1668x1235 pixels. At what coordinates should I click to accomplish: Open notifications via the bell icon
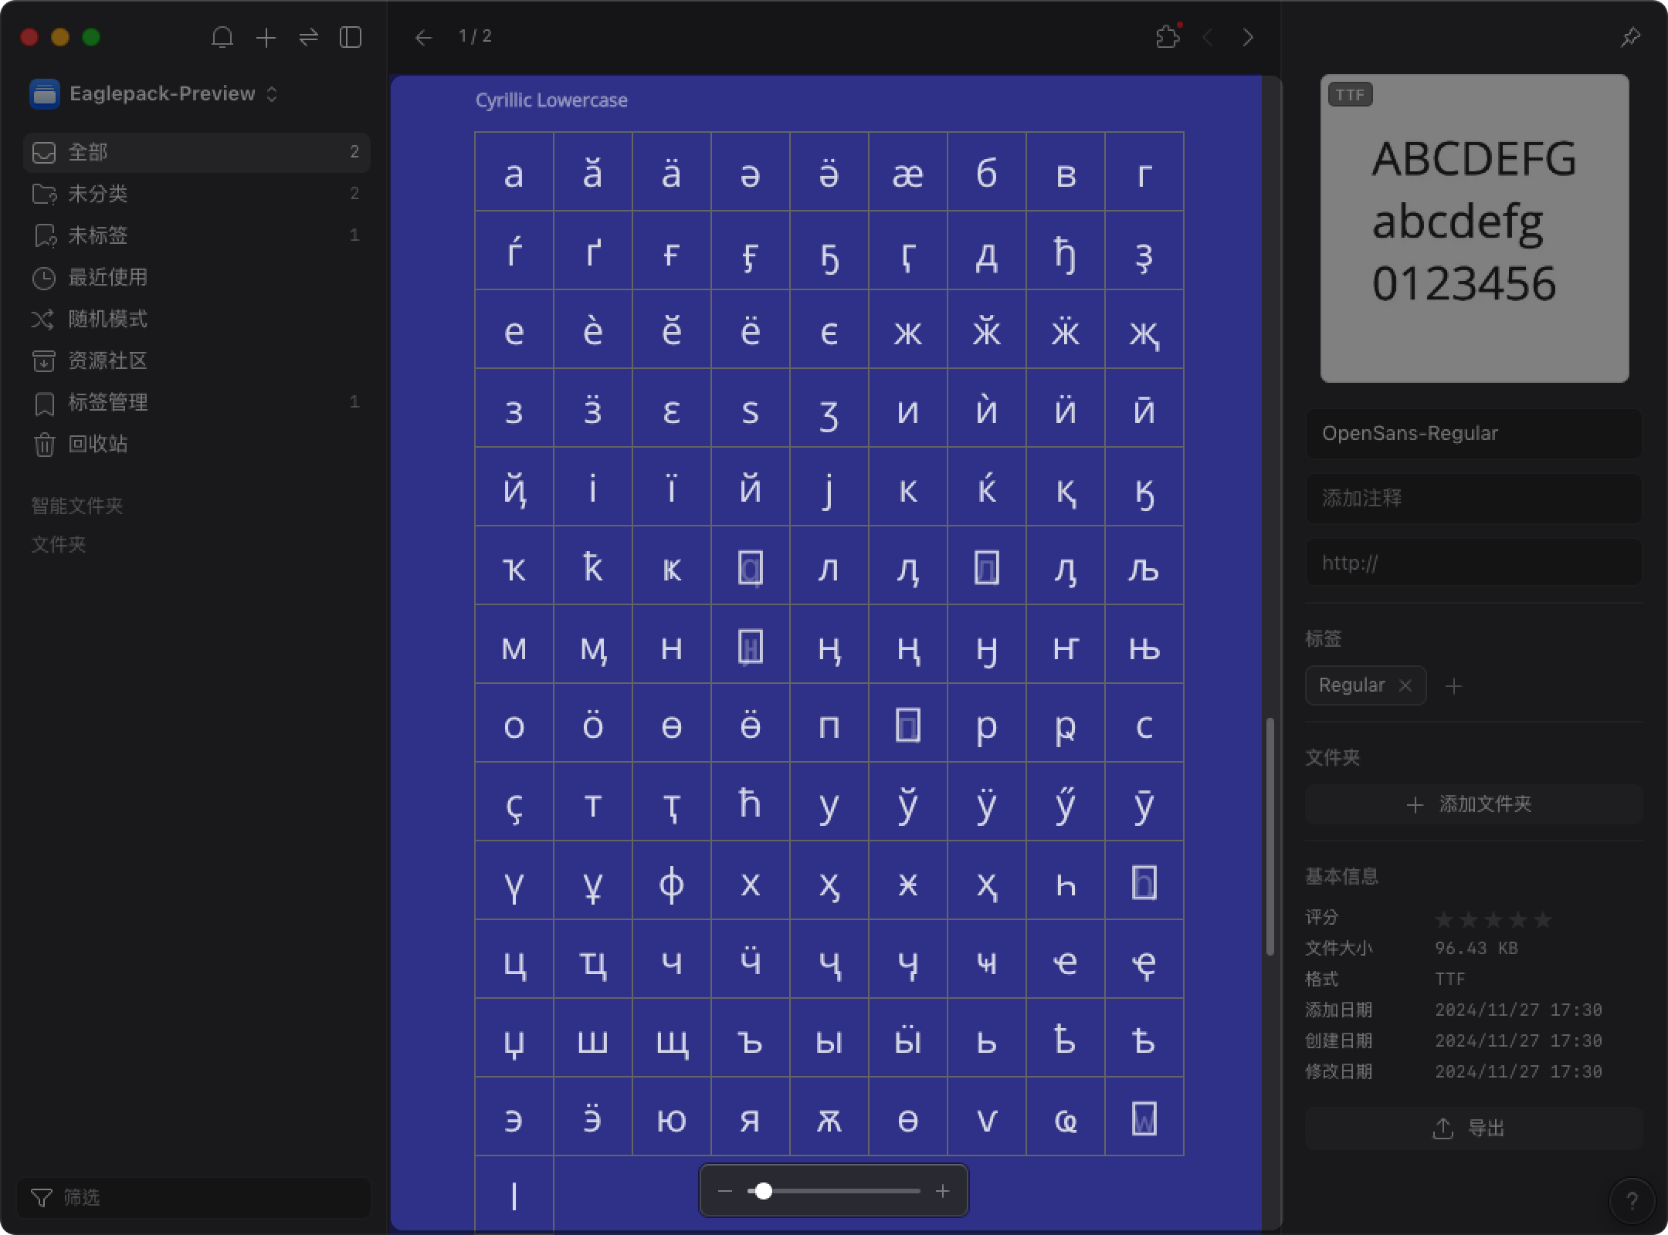223,37
